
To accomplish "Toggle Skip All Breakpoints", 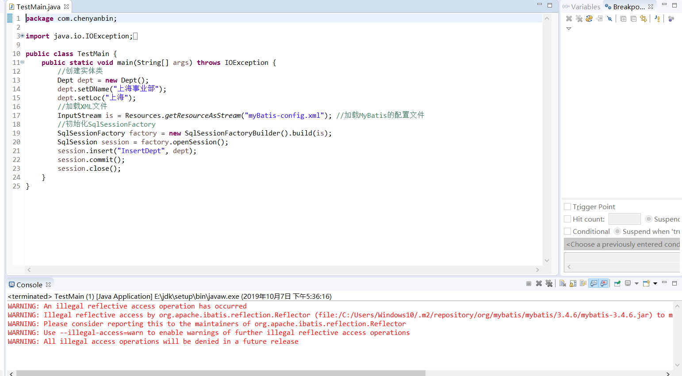I will point(609,19).
